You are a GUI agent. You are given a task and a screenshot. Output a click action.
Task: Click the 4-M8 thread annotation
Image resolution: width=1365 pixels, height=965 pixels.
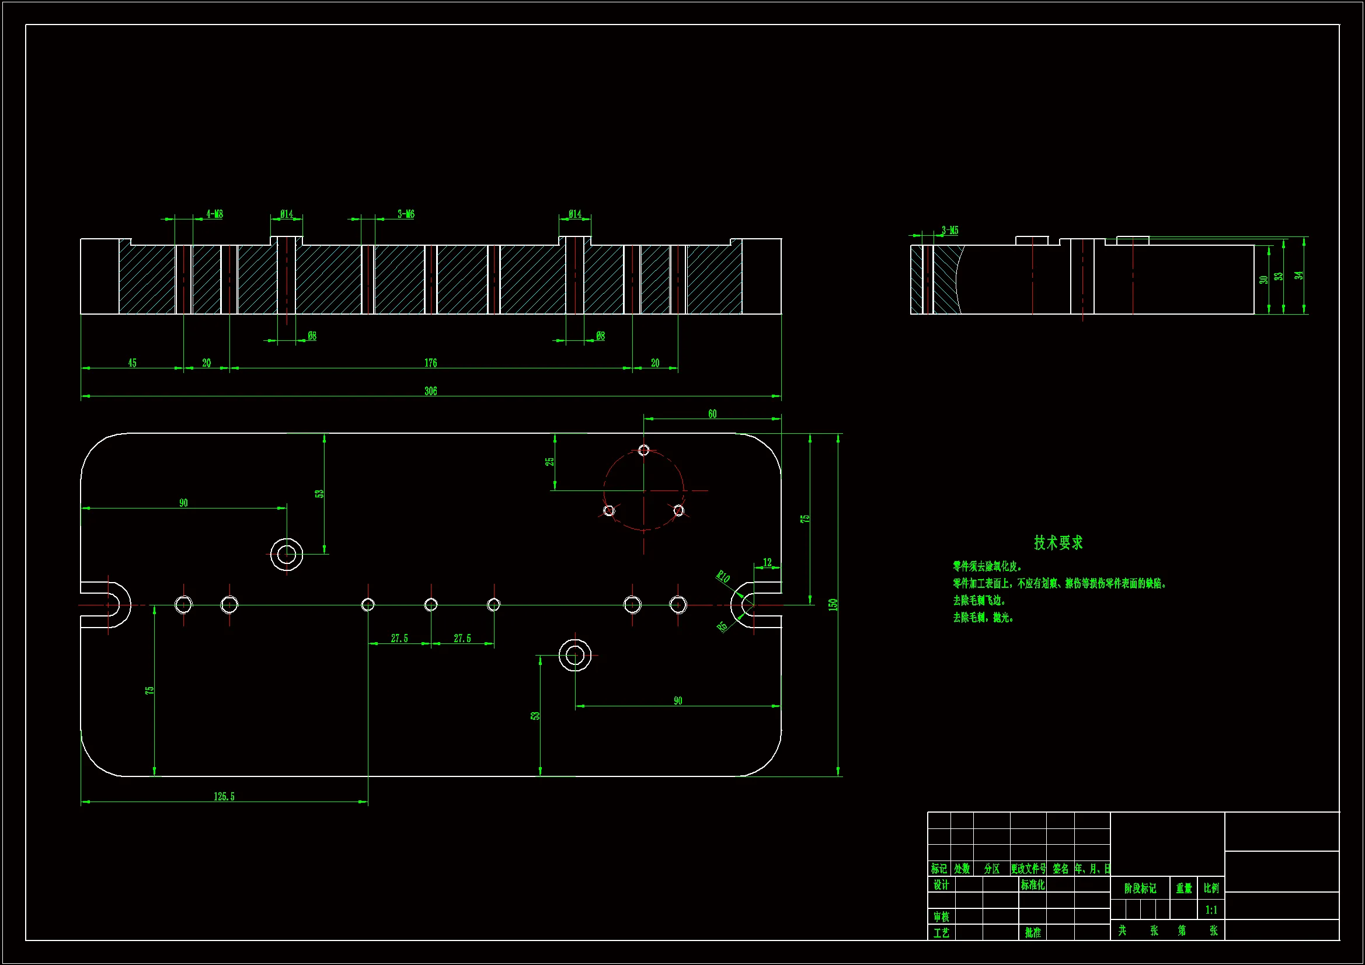tap(215, 214)
